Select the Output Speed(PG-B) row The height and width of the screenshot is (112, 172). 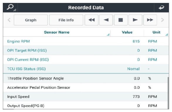[85, 105]
